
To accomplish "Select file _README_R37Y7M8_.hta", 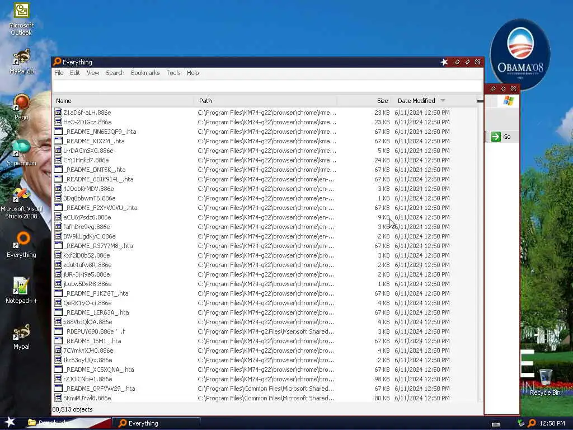I will [98, 245].
